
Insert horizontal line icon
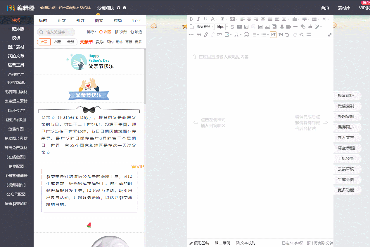point(295,27)
